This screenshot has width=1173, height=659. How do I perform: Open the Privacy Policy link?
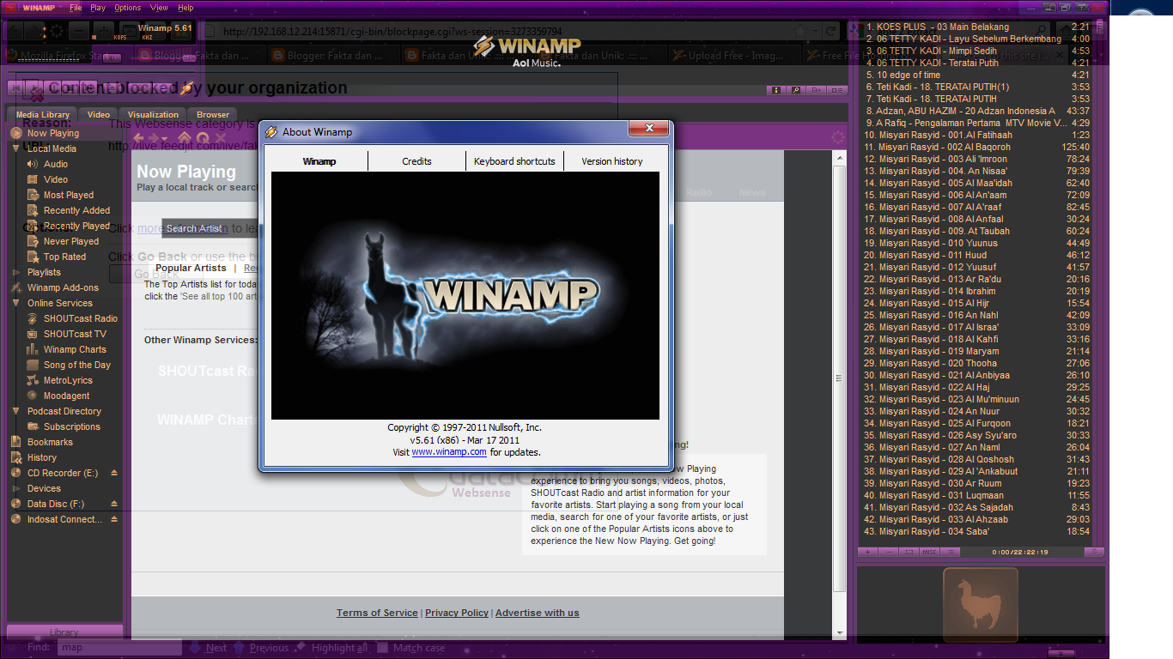[457, 613]
